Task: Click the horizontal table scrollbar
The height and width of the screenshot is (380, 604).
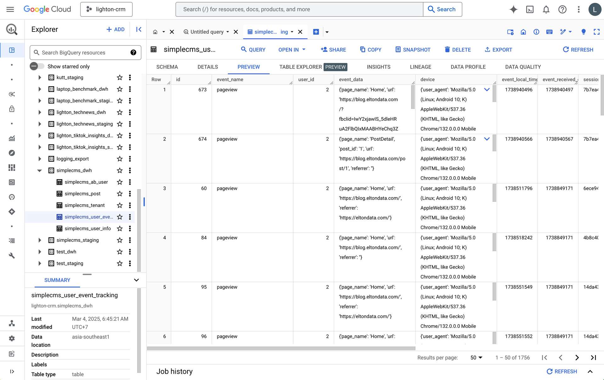Action: [x=281, y=348]
